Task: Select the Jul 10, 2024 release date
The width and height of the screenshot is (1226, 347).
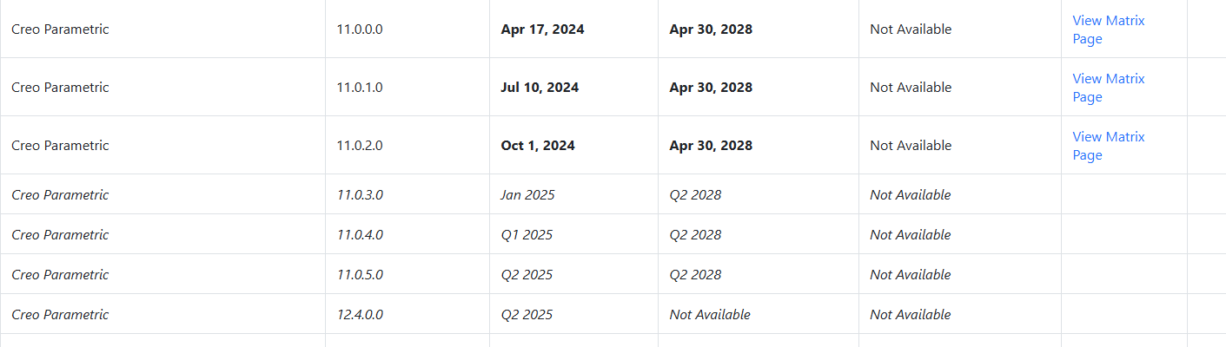Action: 540,88
